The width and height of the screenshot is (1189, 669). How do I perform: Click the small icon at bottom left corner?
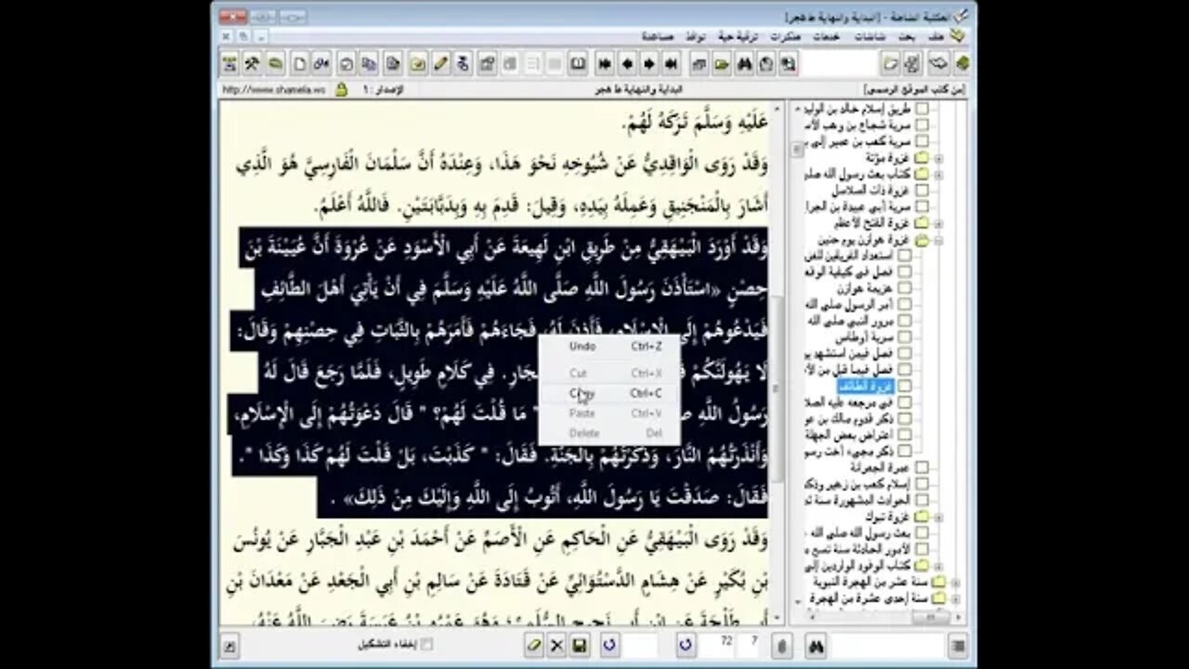pos(229,645)
